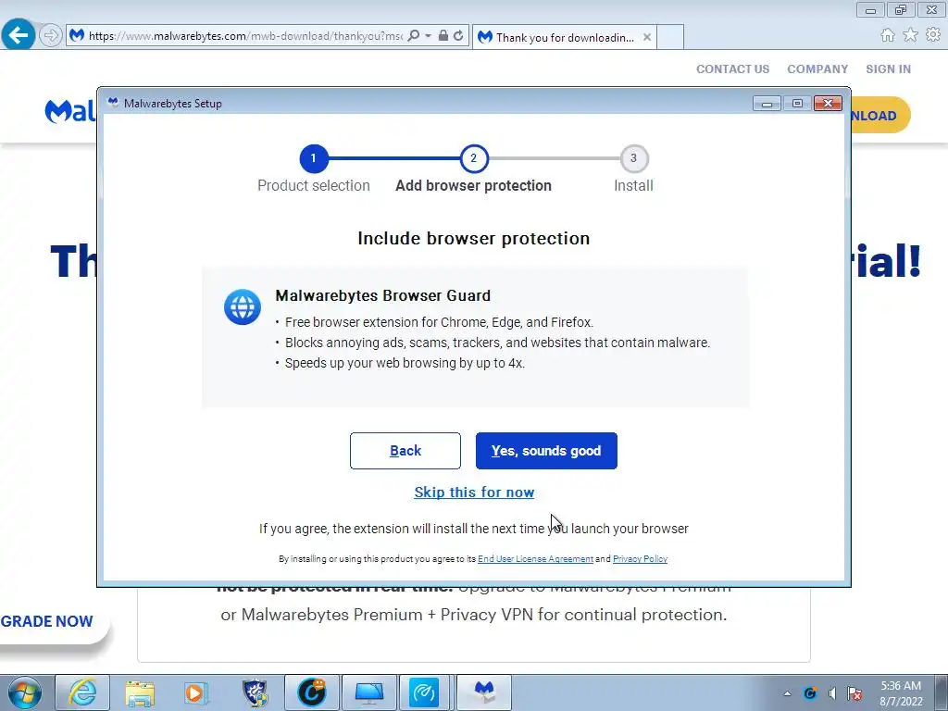The width and height of the screenshot is (948, 711).
Task: Select step 3 Install circle
Action: coord(633,158)
